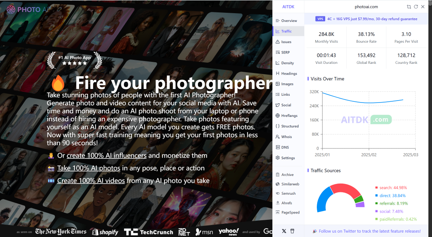The image size is (432, 237).
Task: Click the ZDNet logo
Action: (x=184, y=232)
